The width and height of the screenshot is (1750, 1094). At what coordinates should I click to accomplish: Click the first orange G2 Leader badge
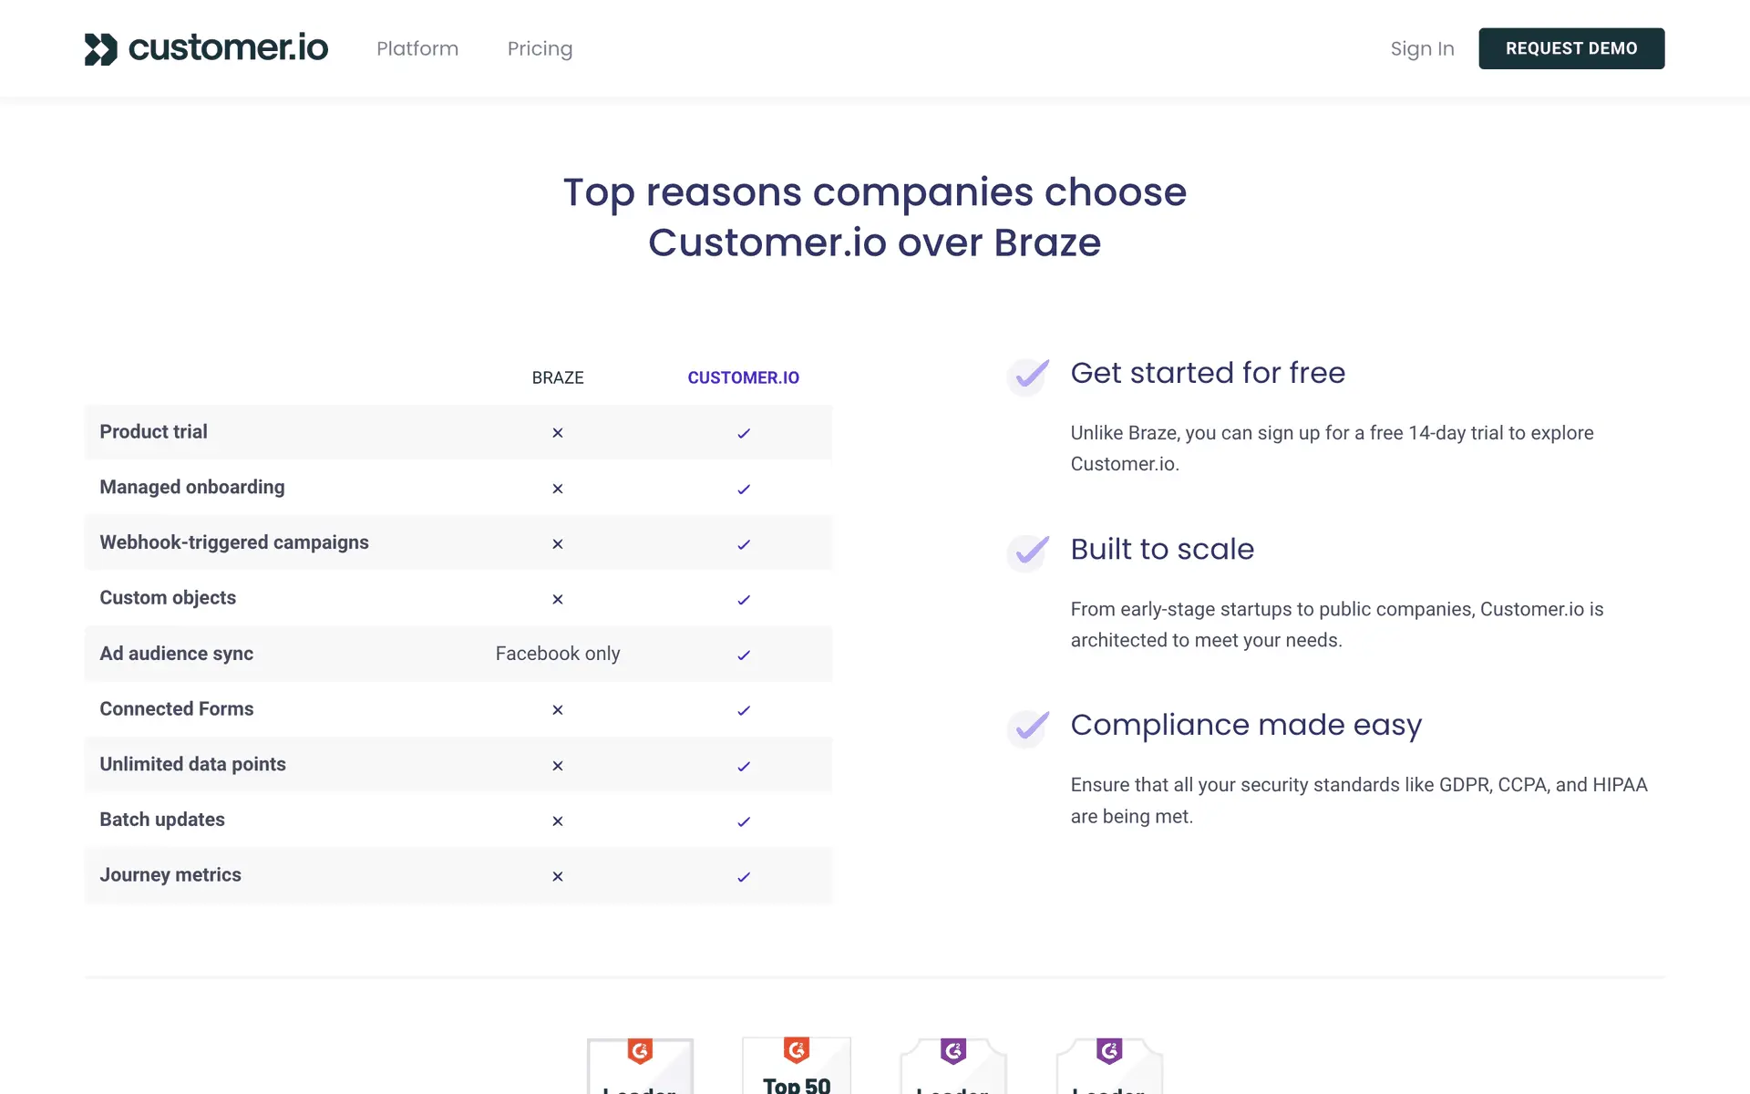tap(640, 1067)
